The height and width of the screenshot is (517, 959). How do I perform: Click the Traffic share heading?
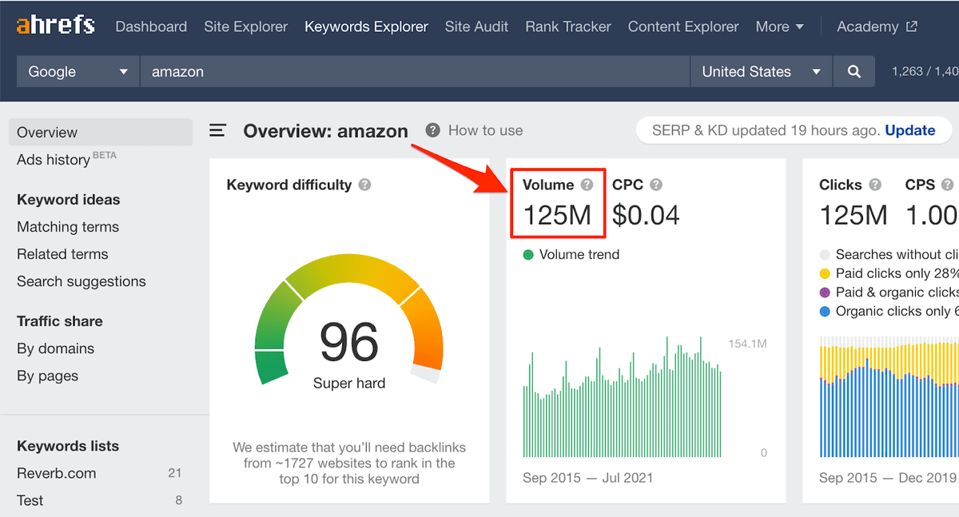click(60, 321)
